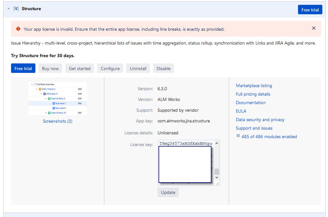Open 485 of 486 modules enabled link
The image size is (328, 217).
click(x=269, y=137)
